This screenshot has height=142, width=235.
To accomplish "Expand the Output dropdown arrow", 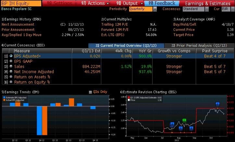I will 142,4.
